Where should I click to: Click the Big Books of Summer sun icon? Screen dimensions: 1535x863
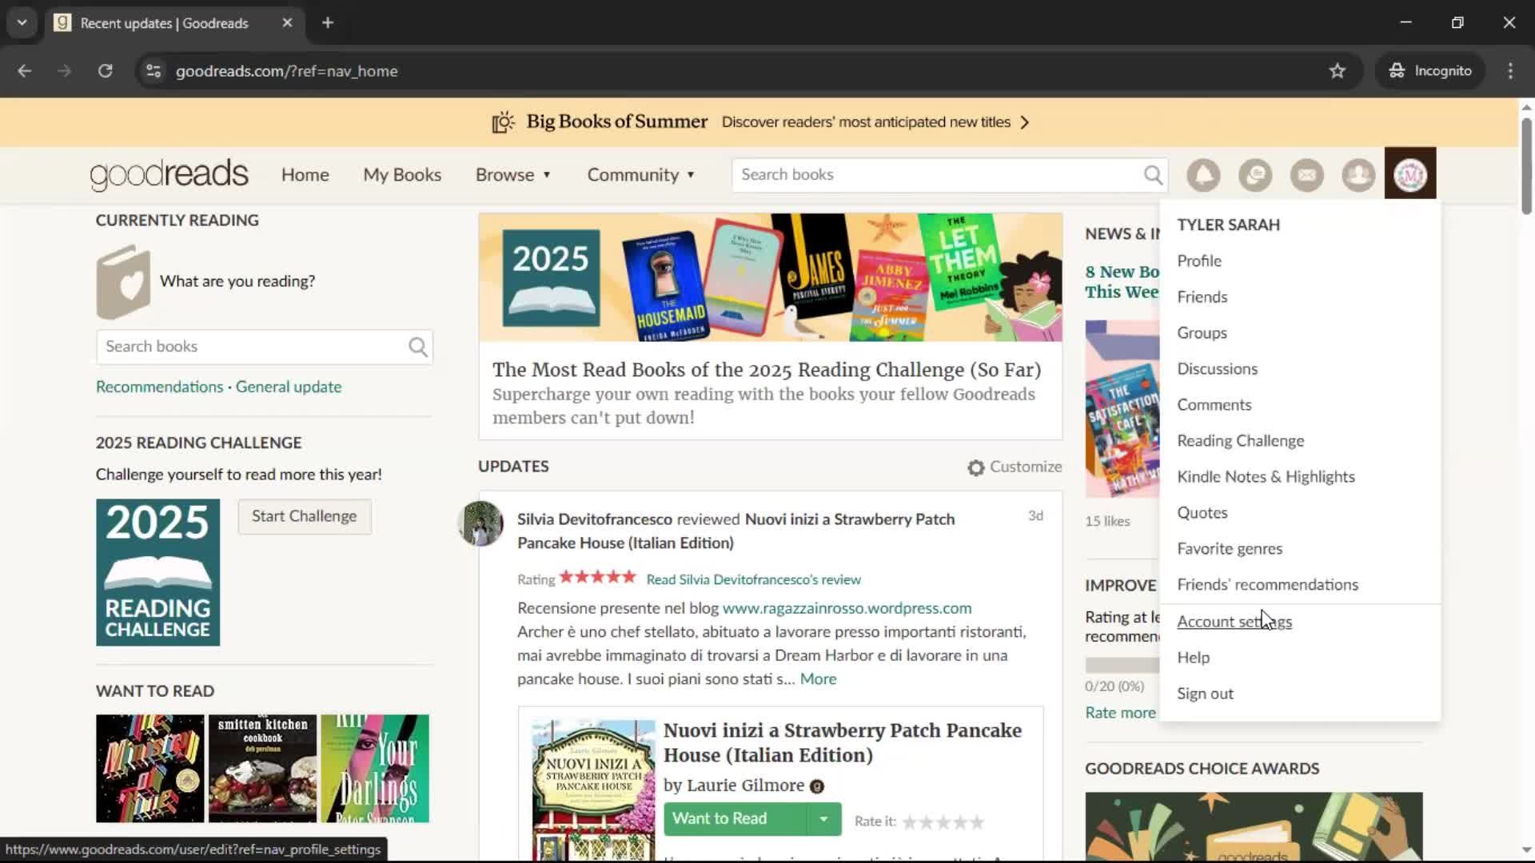503,122
